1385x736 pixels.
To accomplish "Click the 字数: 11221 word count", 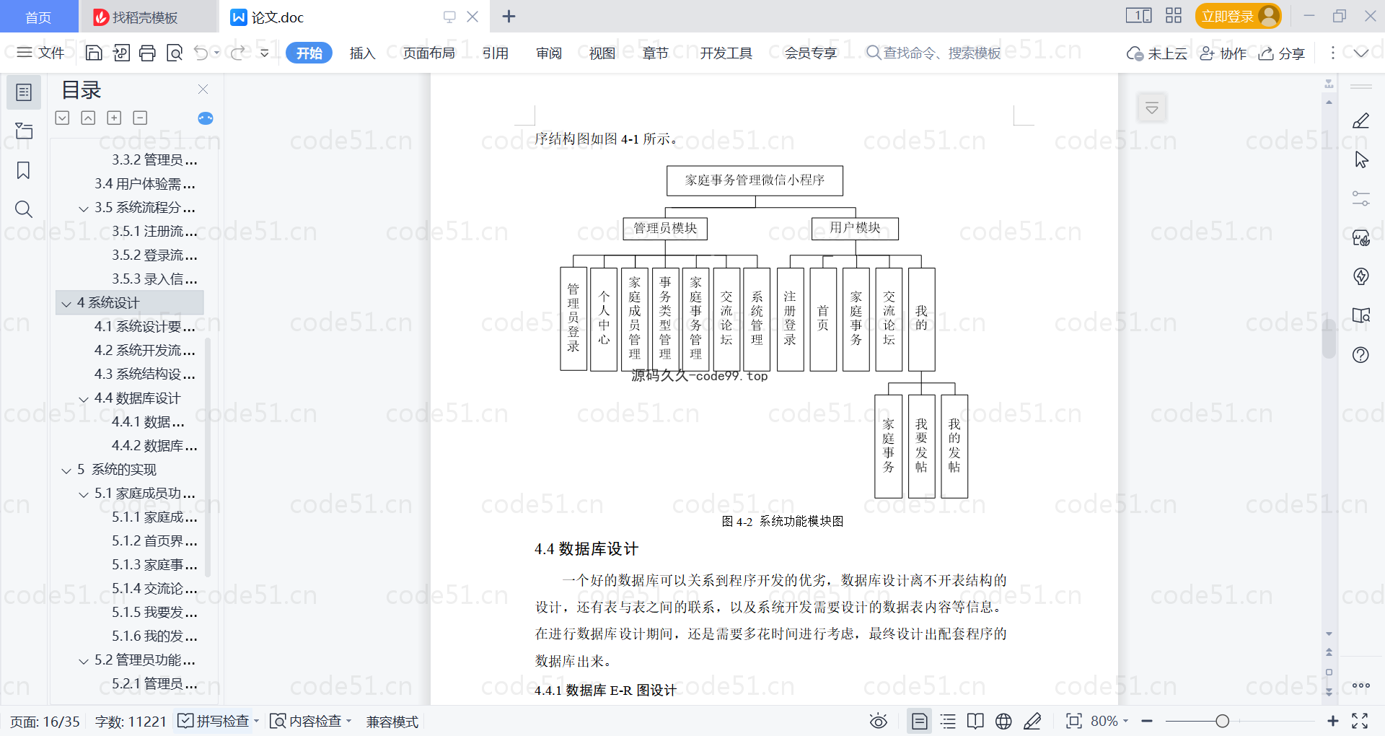I will click(131, 721).
